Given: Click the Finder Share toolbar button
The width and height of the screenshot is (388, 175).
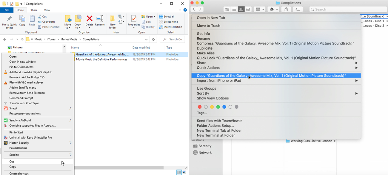Looking at the screenshot, I should click(286, 9).
